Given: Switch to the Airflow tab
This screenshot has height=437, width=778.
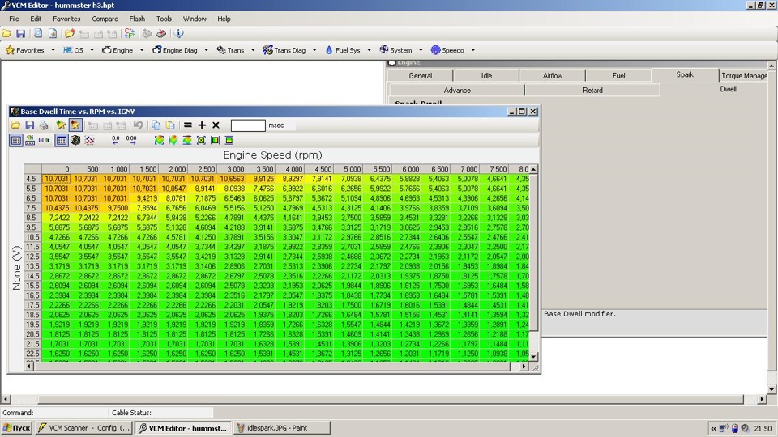Looking at the screenshot, I should pos(552,76).
